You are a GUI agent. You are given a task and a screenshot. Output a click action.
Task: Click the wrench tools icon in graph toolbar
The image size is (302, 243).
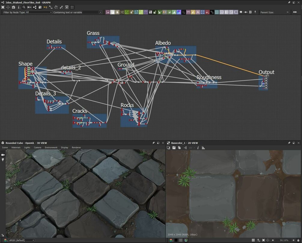(x=61, y=7)
